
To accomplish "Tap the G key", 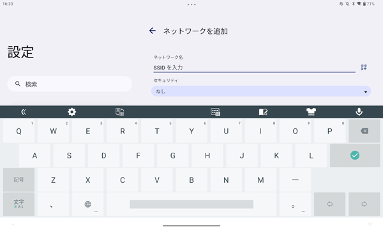I will click(173, 155).
